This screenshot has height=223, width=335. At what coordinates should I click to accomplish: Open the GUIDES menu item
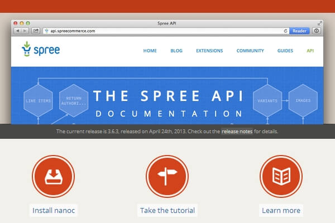[x=285, y=51]
